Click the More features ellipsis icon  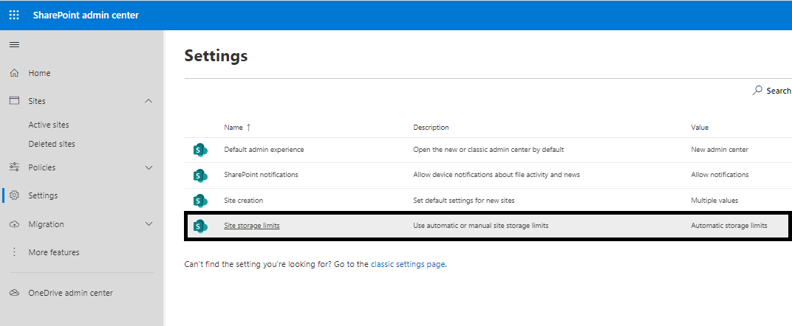click(15, 252)
